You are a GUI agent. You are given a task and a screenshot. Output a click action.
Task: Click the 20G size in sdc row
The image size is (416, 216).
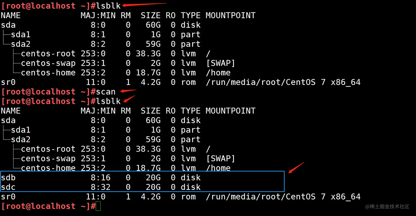point(153,187)
